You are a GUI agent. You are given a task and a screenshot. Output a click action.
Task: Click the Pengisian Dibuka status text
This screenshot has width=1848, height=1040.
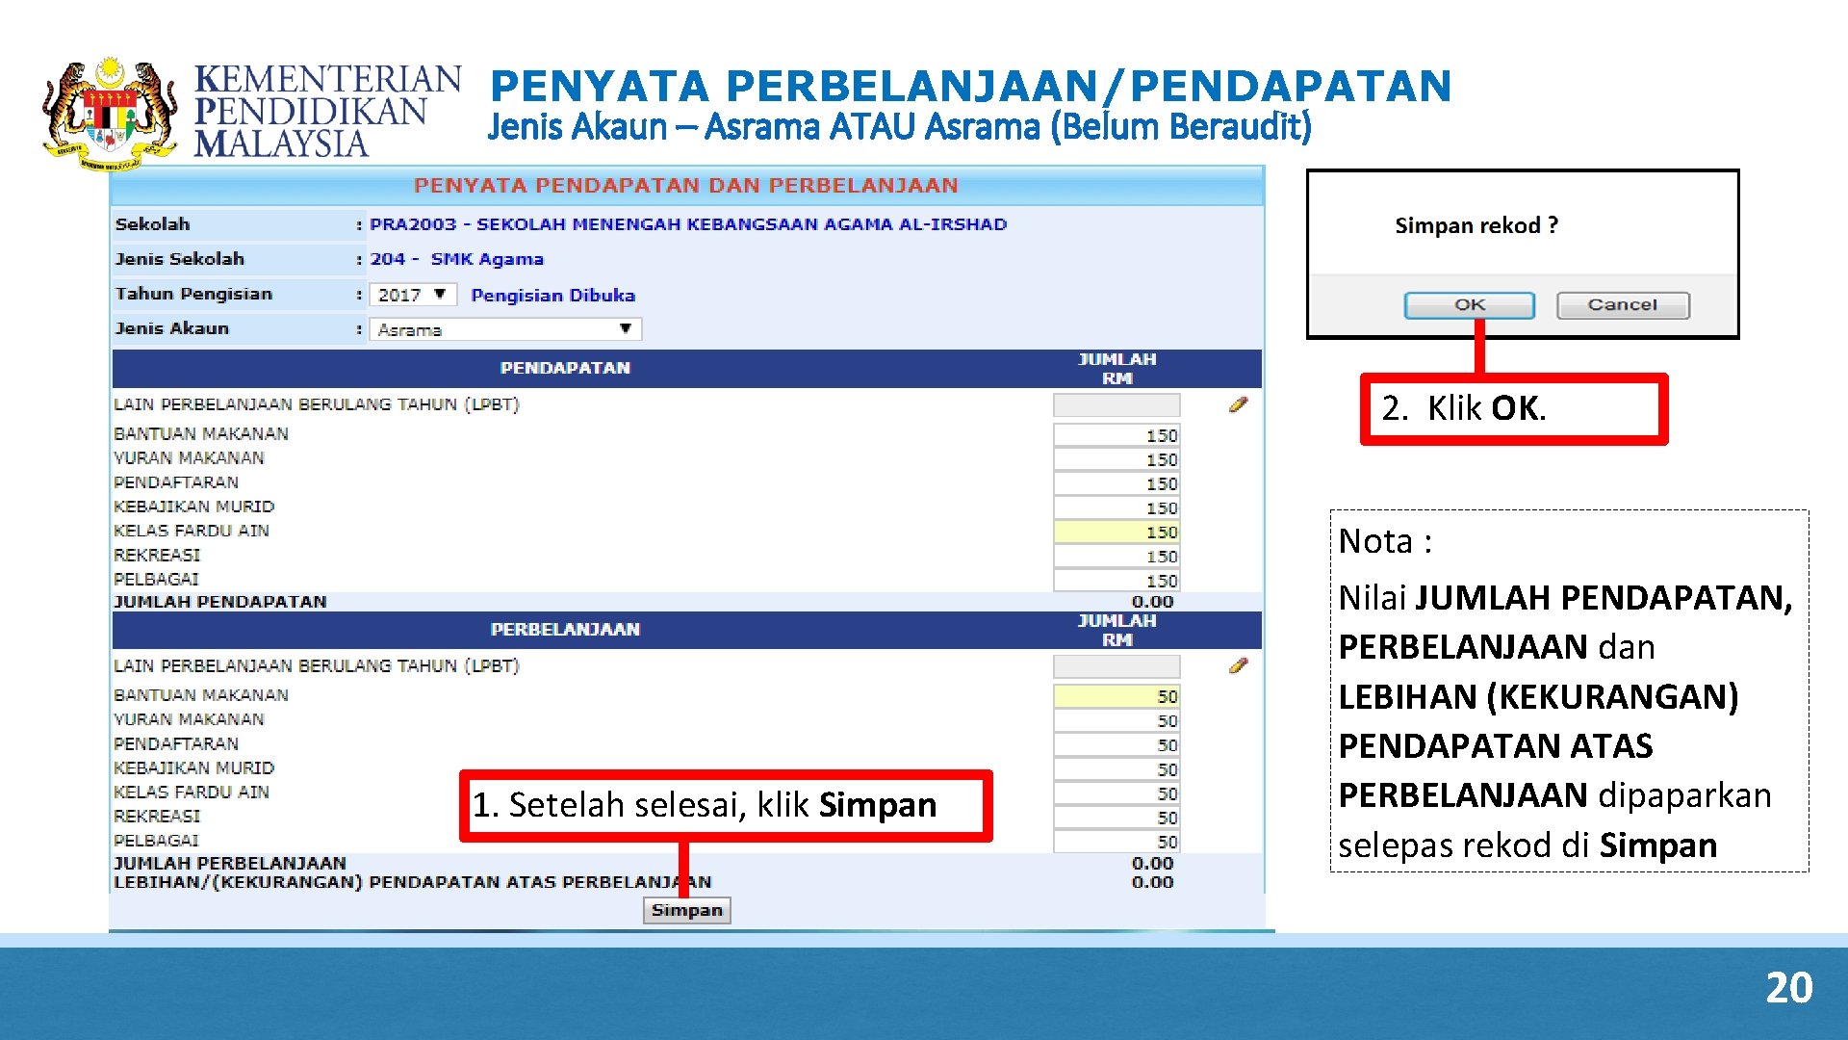pos(552,296)
